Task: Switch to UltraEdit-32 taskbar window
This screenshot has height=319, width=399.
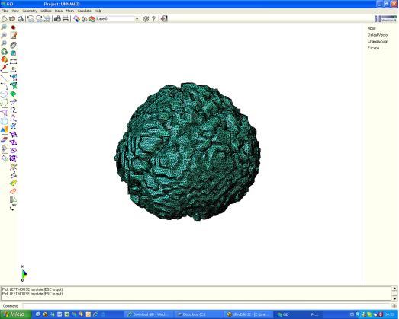Action: 249,314
